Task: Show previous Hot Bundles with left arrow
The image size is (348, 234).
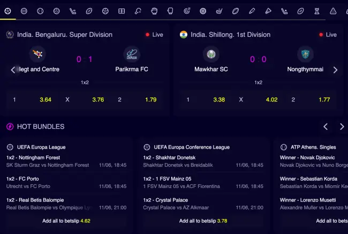Action: (325, 127)
